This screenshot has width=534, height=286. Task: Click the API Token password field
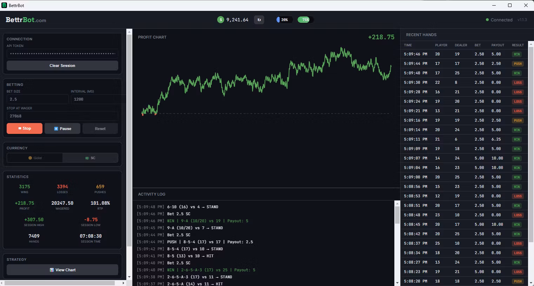tap(62, 54)
